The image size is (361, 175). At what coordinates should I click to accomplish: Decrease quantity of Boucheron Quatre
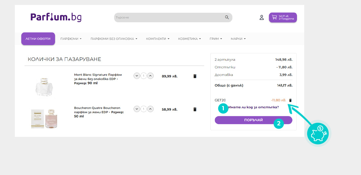[137, 109]
